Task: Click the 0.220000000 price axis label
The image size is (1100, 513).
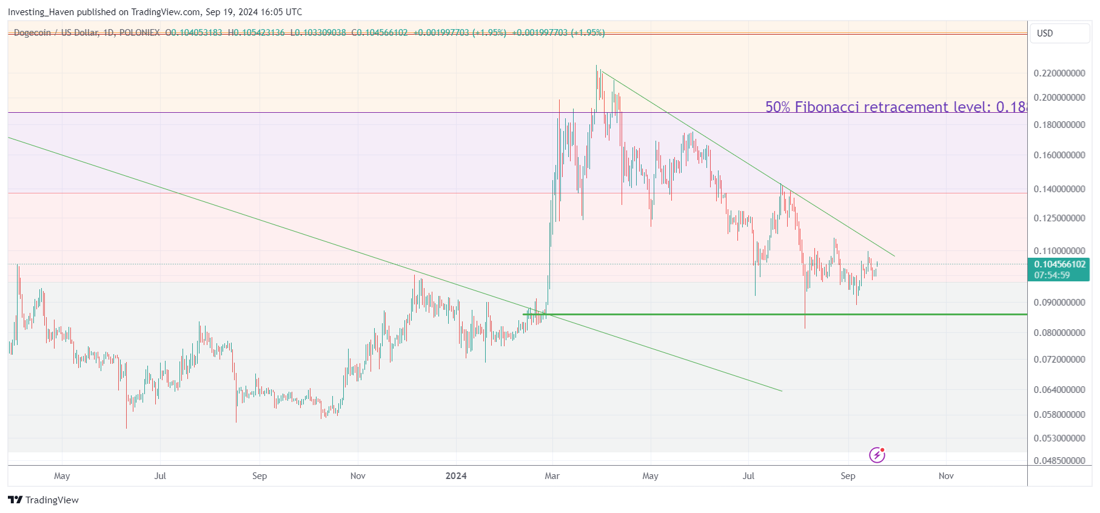Action: (1059, 73)
